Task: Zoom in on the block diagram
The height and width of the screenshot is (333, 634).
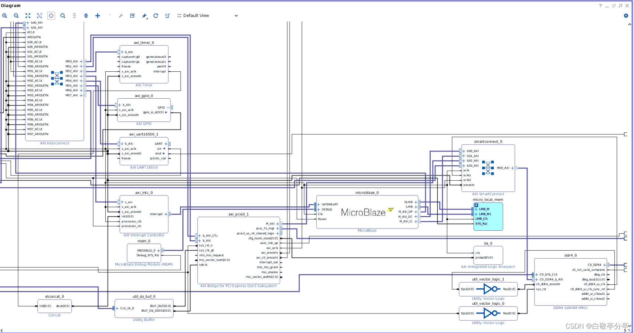Action: click(x=5, y=15)
